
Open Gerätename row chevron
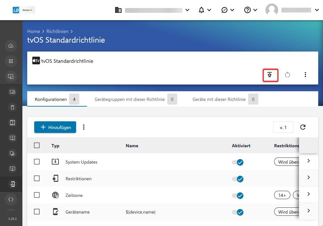pyautogui.click(x=309, y=211)
